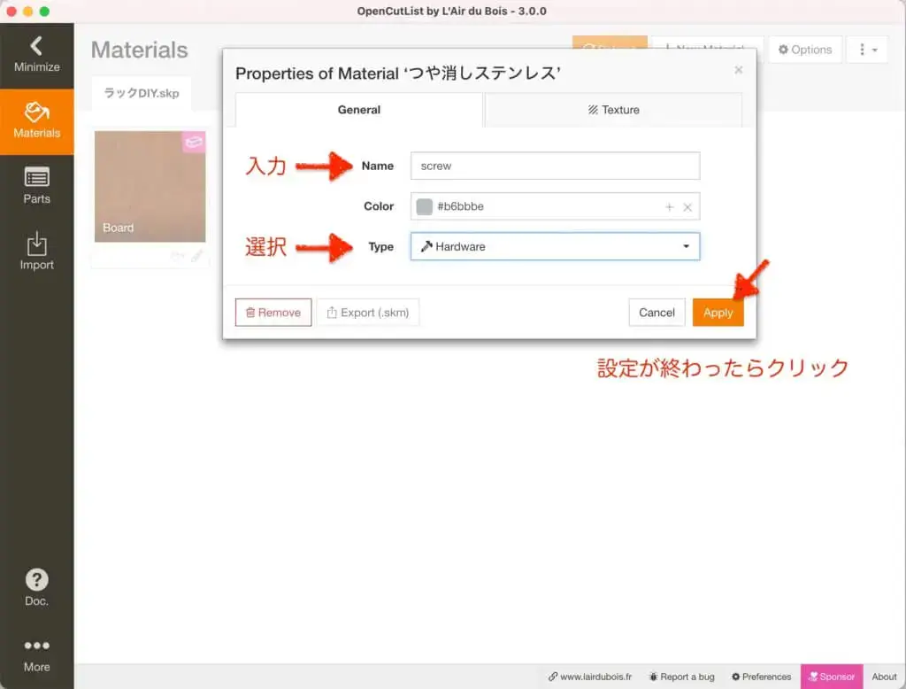Screen dimensions: 906x689
Task: Select the ラックDIY.skp file tab
Action: click(142, 93)
